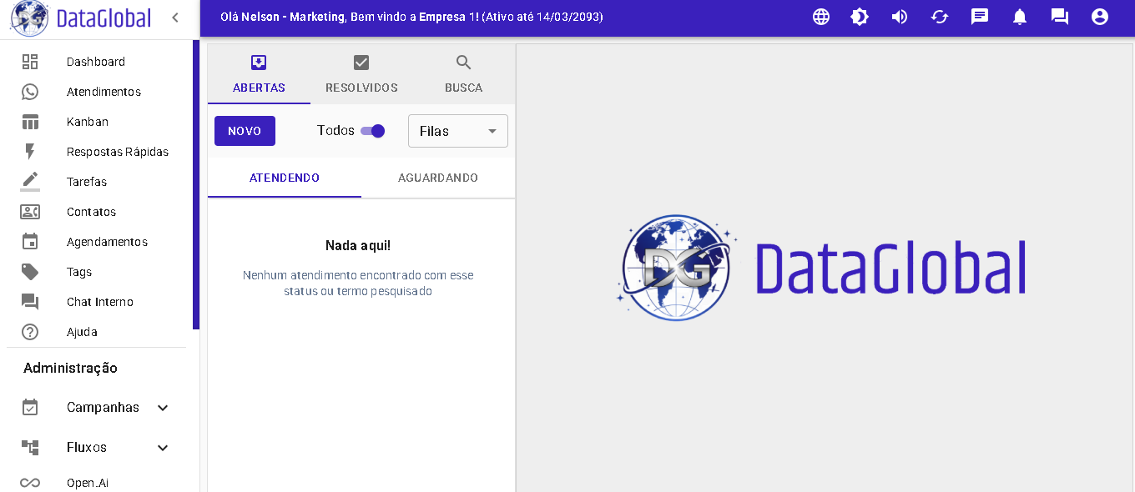Open the Filas dropdown
The width and height of the screenshot is (1135, 492).
pyautogui.click(x=457, y=131)
